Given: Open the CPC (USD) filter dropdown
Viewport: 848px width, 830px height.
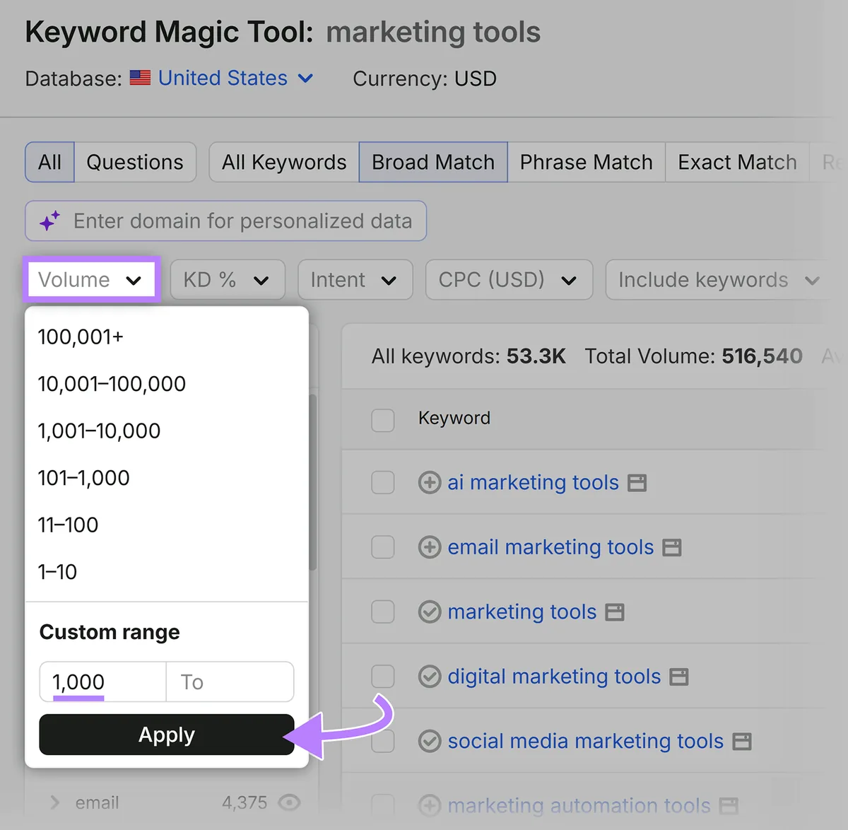Looking at the screenshot, I should click(x=509, y=280).
